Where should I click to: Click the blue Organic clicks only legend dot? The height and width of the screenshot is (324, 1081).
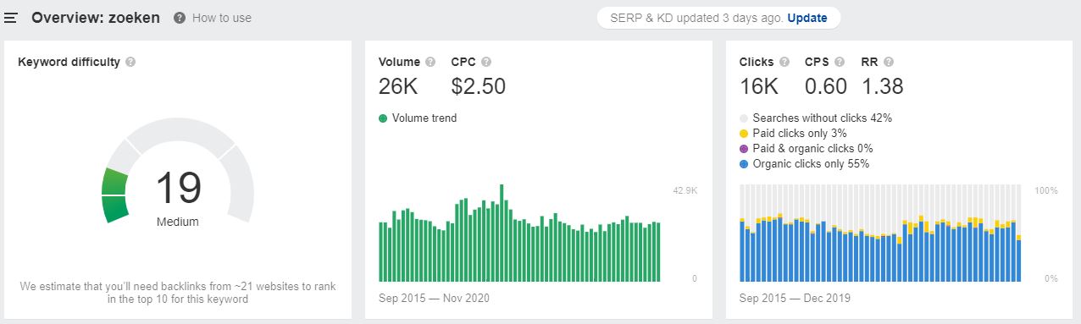(x=744, y=164)
